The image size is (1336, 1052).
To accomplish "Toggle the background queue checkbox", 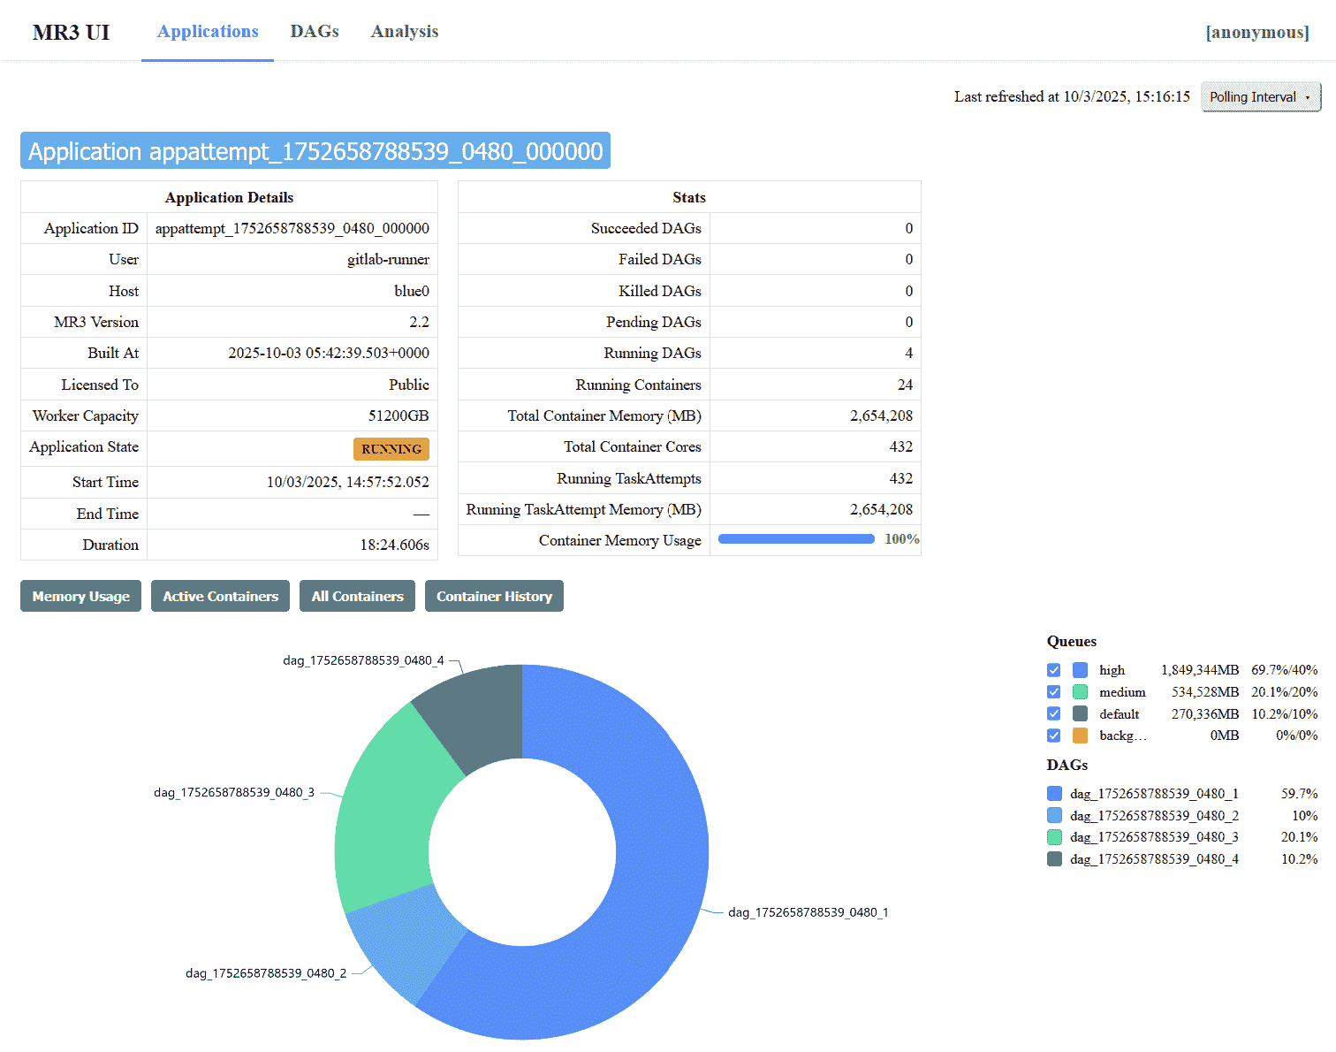I will click(1053, 736).
